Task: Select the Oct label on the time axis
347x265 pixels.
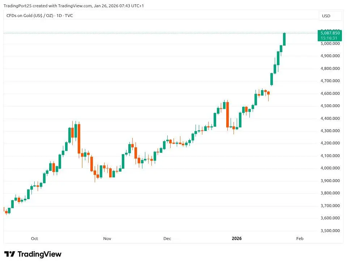Action: 34,239
